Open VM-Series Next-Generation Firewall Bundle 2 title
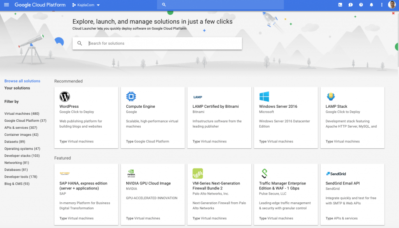The height and width of the screenshot is (228, 399). 216,186
